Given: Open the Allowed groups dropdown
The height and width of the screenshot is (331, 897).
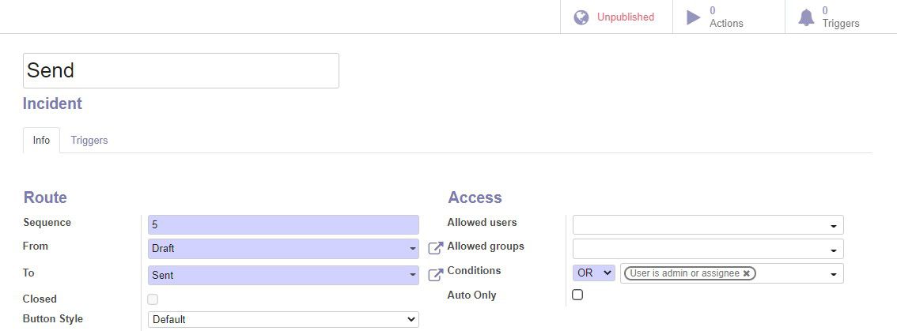Looking at the screenshot, I should [x=708, y=249].
